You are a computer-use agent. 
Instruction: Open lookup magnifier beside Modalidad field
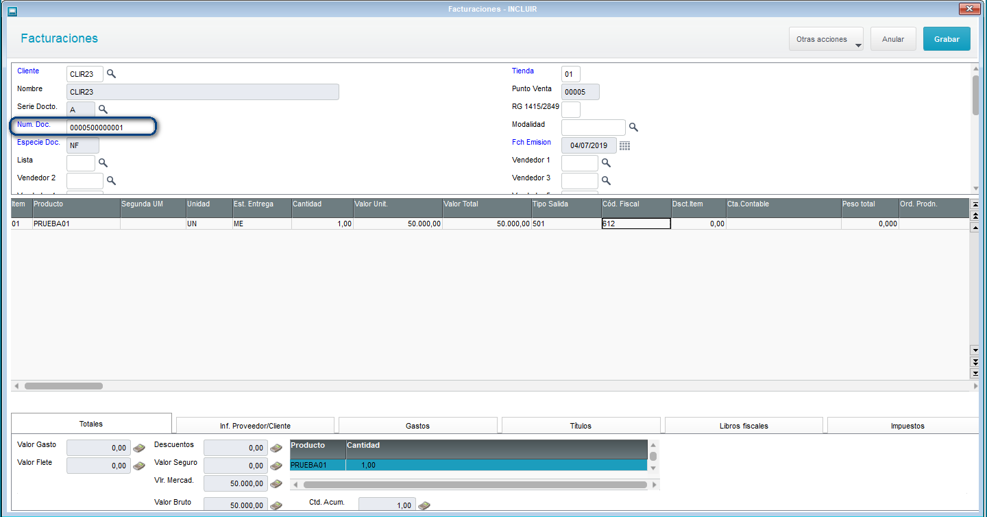point(633,127)
